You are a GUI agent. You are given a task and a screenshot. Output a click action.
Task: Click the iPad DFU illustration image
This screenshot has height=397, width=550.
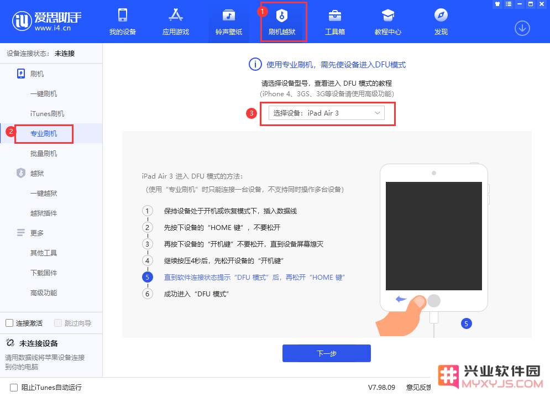[433, 249]
